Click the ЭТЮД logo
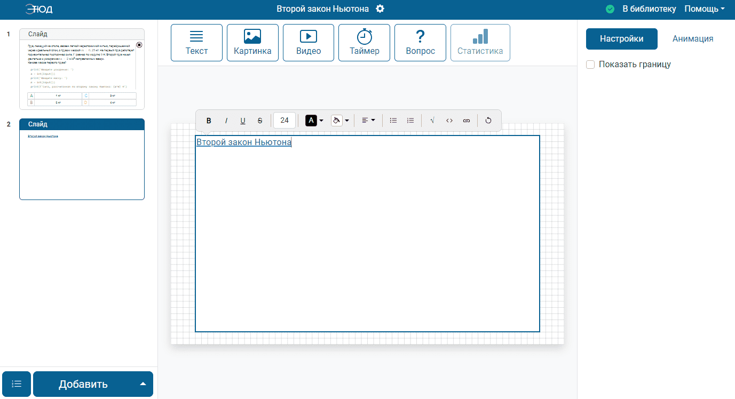Viewport: 735px width, 399px height. pyautogui.click(x=38, y=9)
